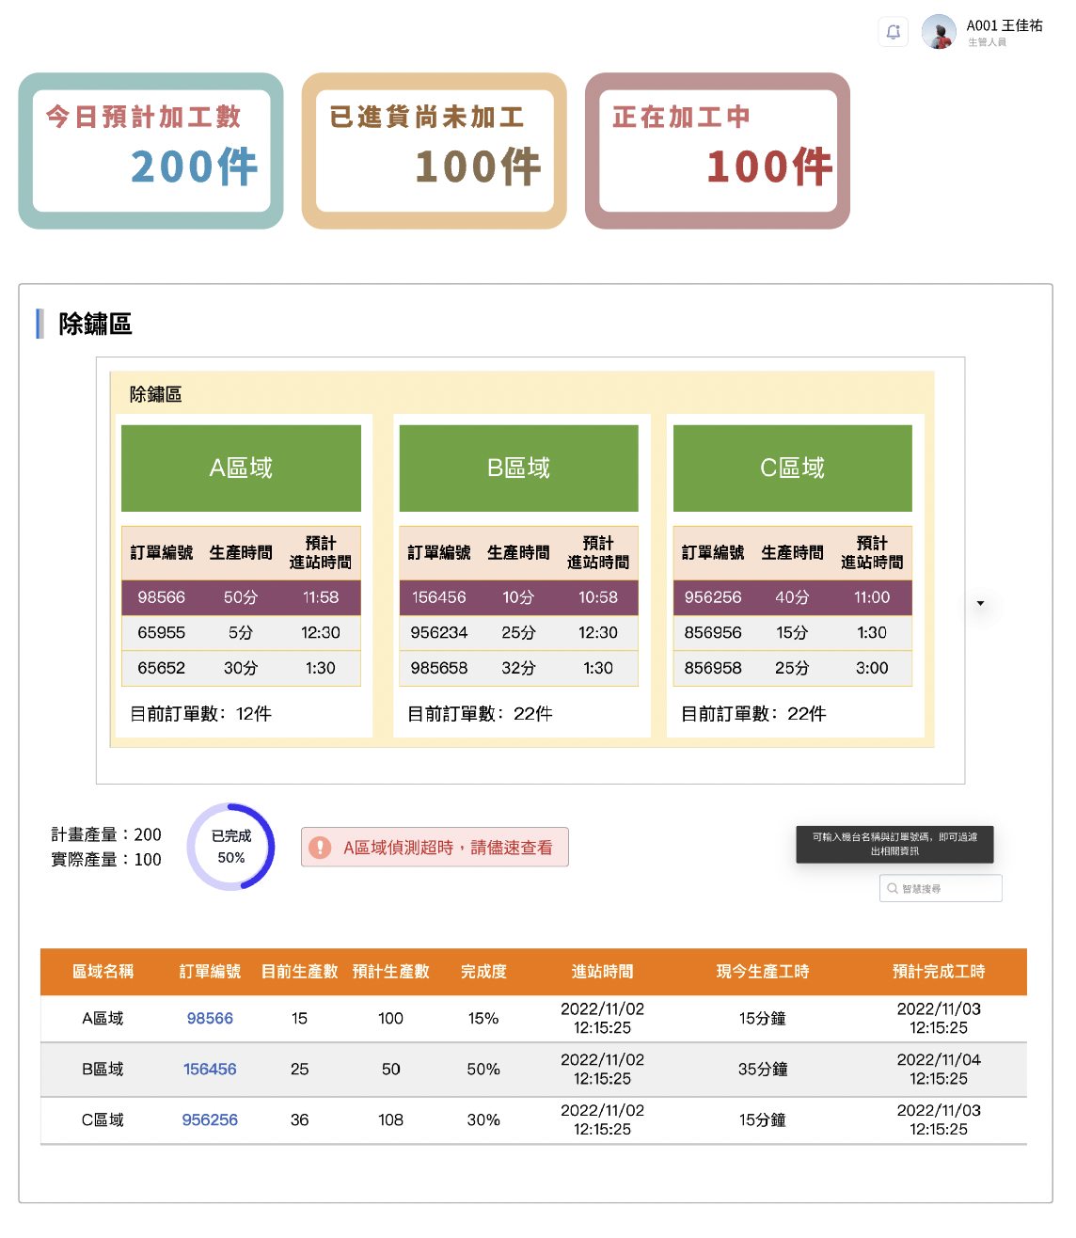The height and width of the screenshot is (1238, 1076).
Task: Sort by 進站時間 column header
Action: tap(602, 971)
